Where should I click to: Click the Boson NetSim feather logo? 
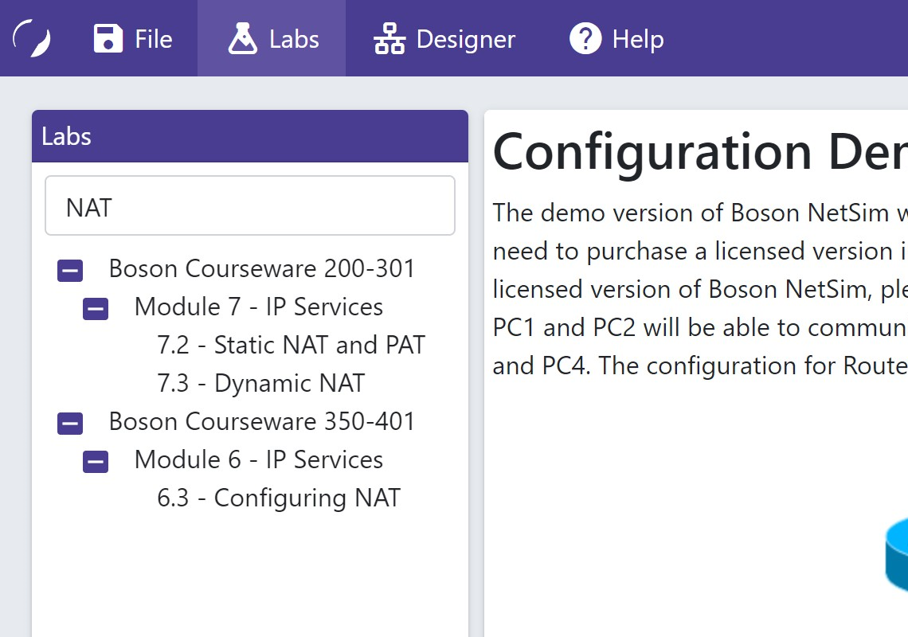(x=33, y=38)
